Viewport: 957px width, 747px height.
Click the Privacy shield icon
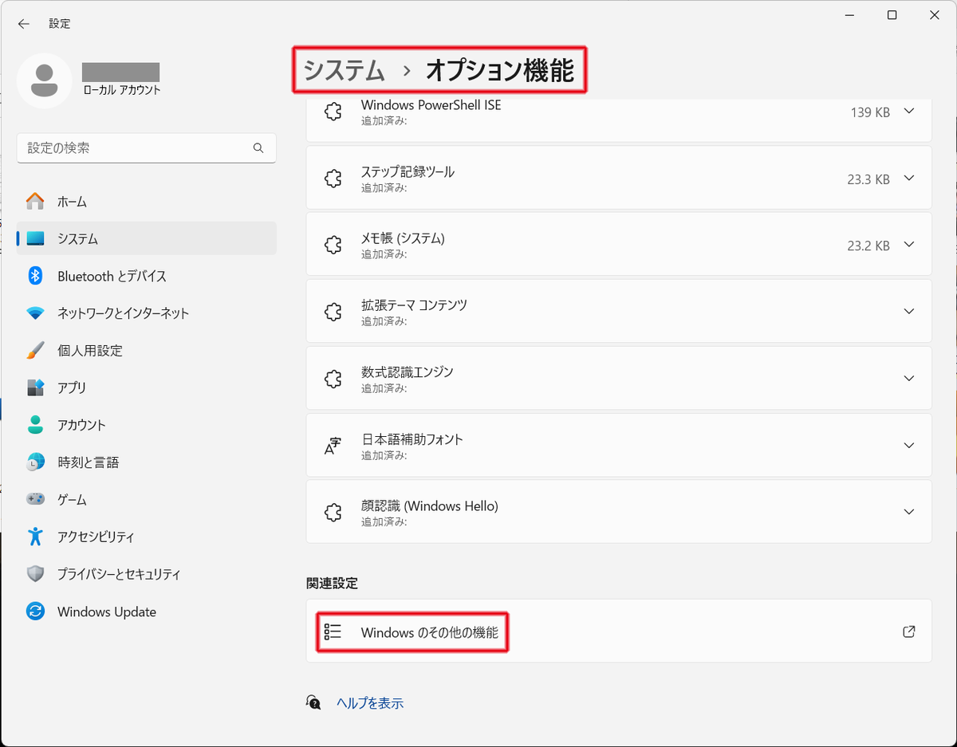(35, 574)
